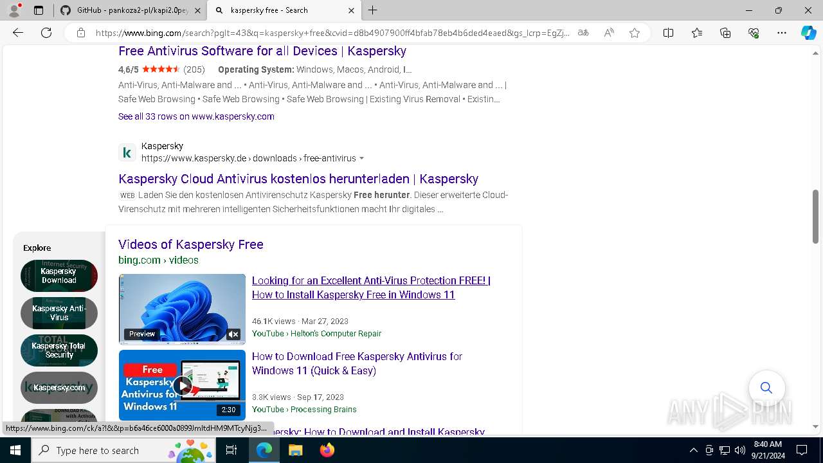This screenshot has width=823, height=463.
Task: Select Kaspersky Anti-Virus explore chip
Action: 59,313
